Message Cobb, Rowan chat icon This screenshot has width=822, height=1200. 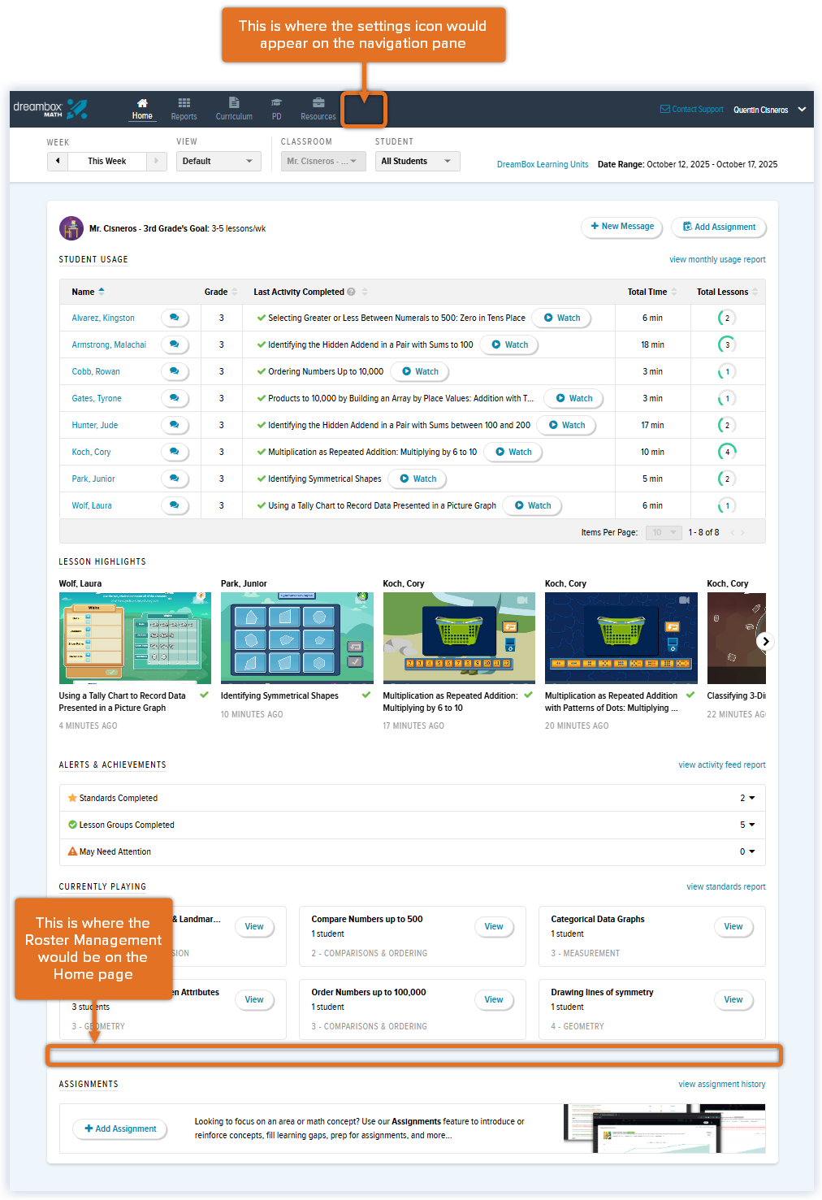pos(175,371)
